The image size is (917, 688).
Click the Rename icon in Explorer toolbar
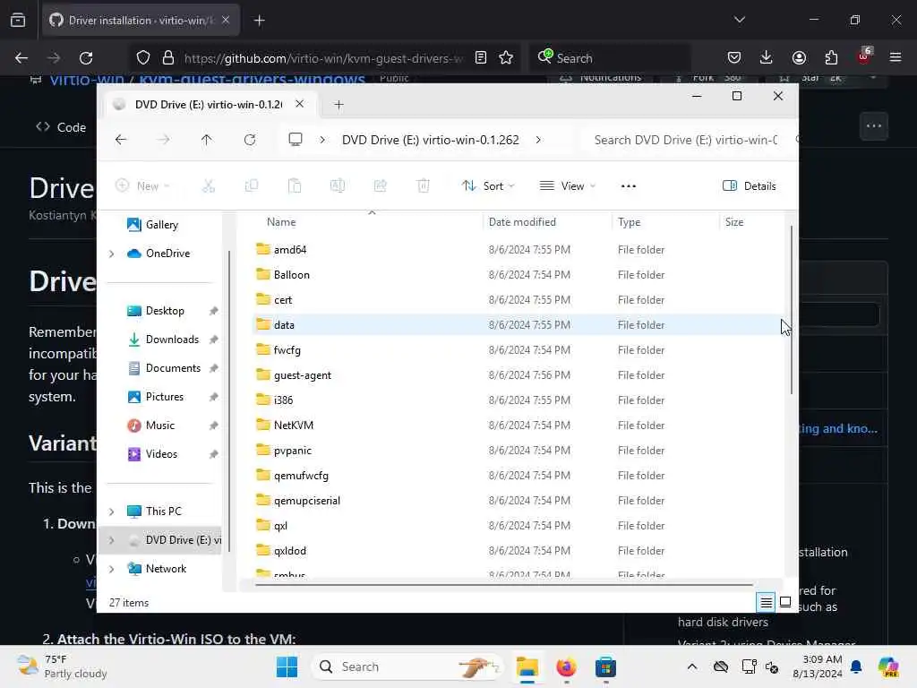338,186
